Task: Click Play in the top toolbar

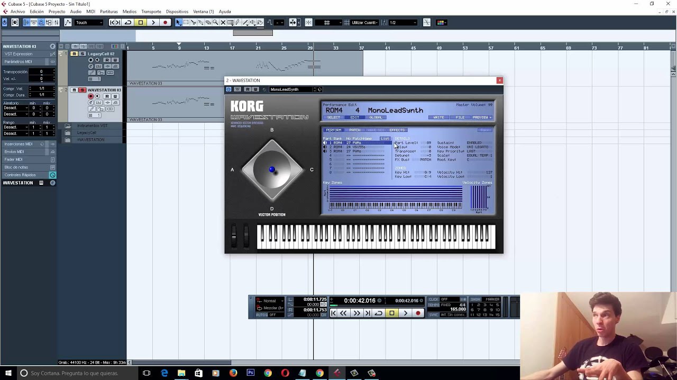Action: [153, 22]
